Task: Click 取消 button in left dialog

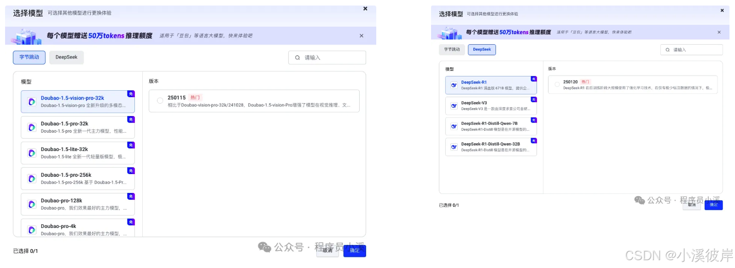Action: pyautogui.click(x=328, y=251)
